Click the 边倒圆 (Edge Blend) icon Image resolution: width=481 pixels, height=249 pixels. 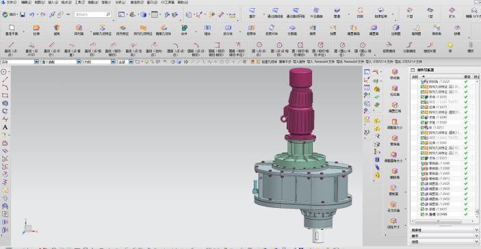pyautogui.click(x=396, y=29)
